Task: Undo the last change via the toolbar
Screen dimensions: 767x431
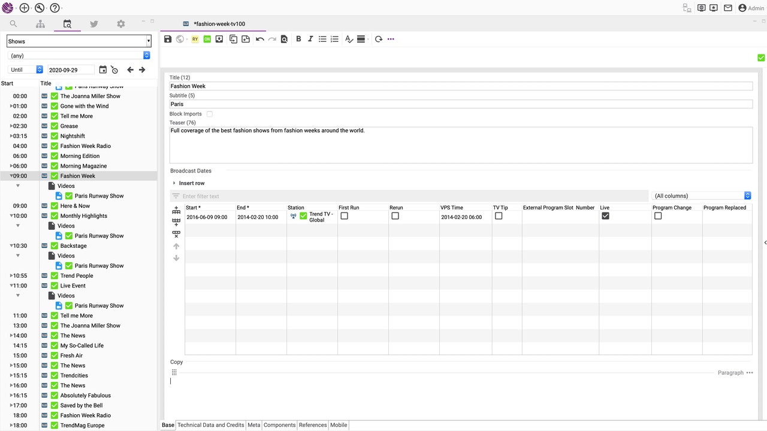Action: coord(259,39)
